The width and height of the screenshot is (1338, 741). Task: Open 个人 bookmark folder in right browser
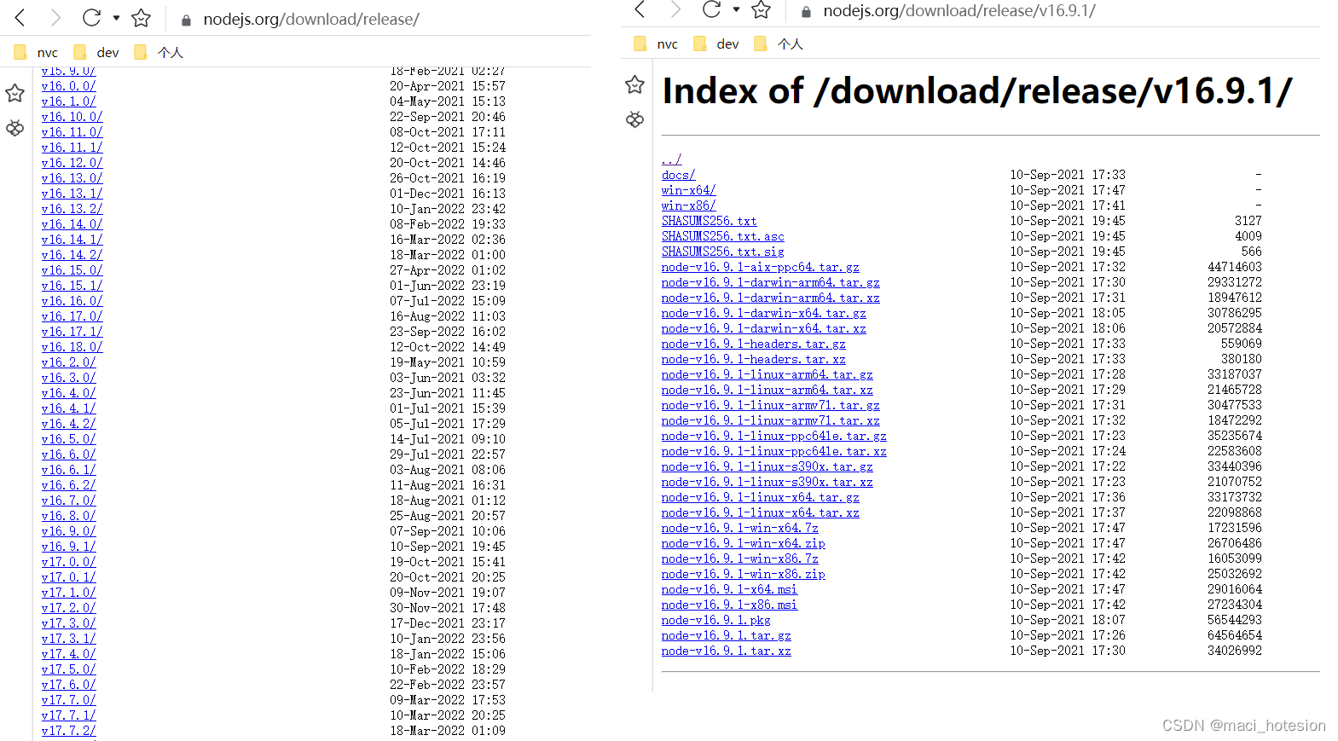click(x=779, y=43)
